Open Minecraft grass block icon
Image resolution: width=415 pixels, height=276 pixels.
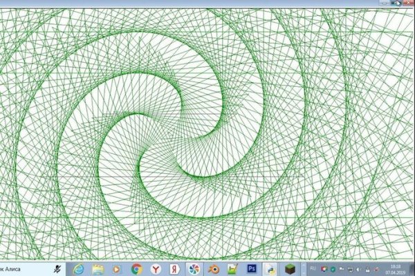[x=291, y=268]
